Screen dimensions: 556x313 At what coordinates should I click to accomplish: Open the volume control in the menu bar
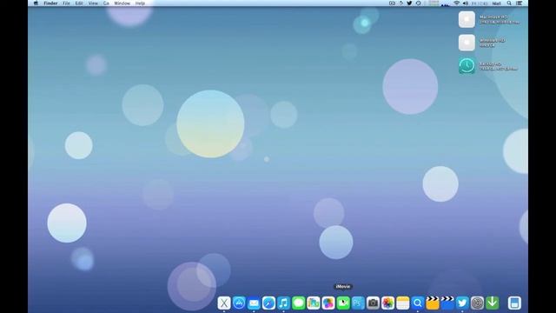coord(466,3)
